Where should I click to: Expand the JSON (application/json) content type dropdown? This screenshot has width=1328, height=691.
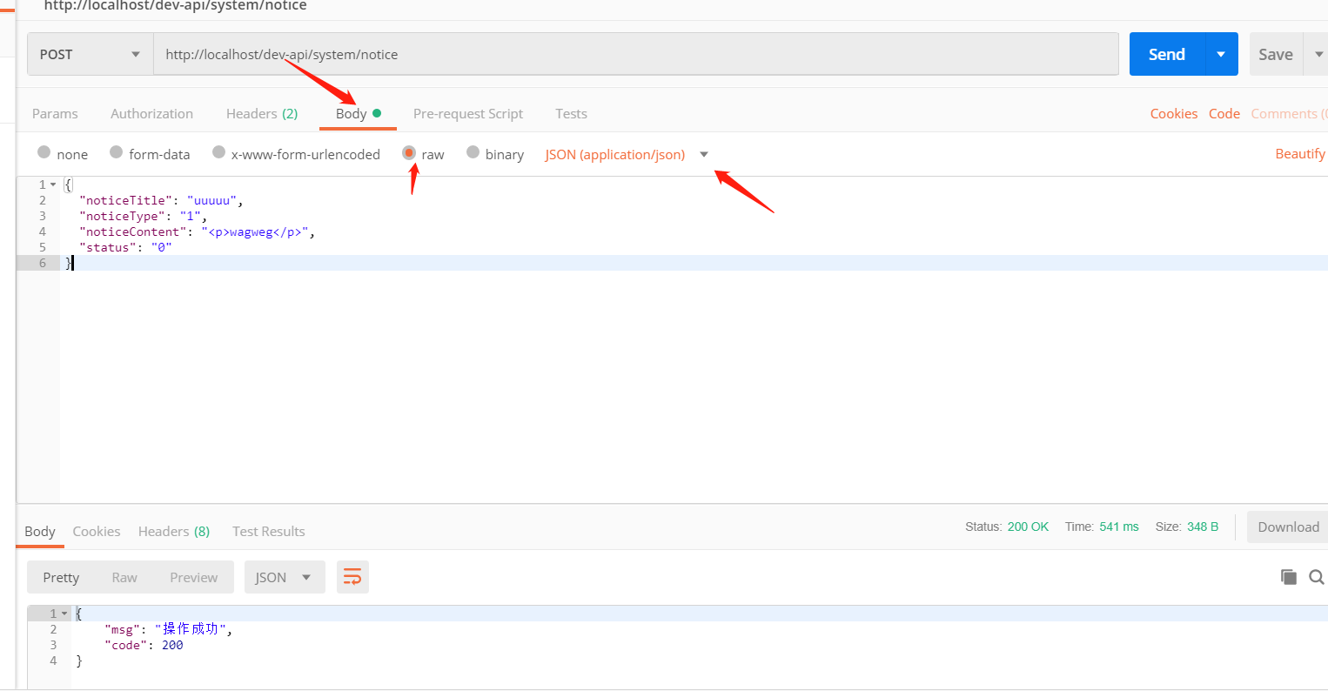tap(704, 155)
